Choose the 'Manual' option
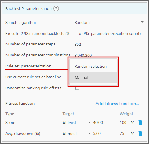 [x=93, y=77]
